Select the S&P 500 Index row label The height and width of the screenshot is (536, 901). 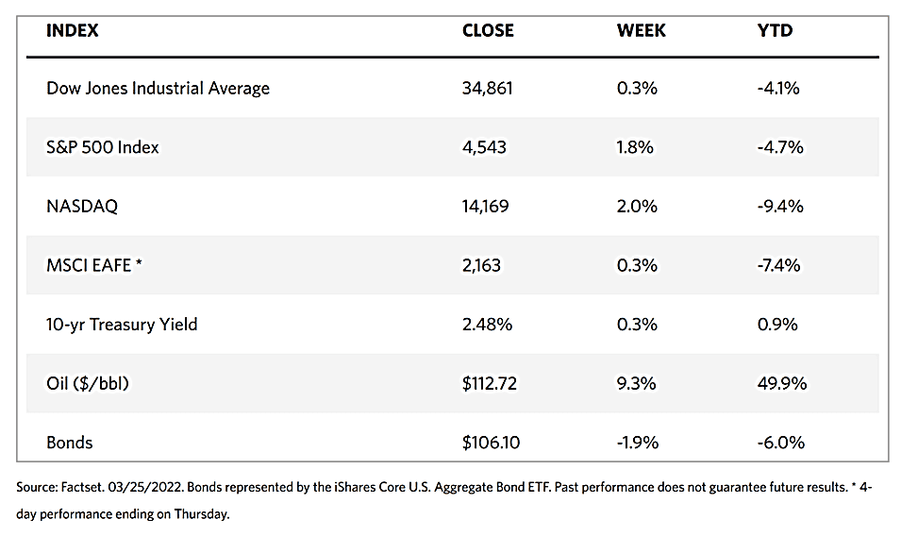[105, 147]
